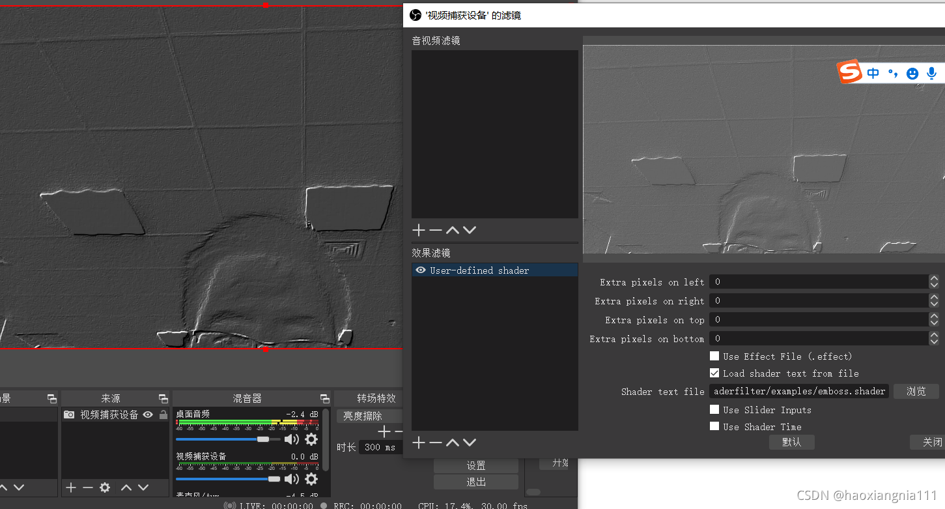Add a new audio/video filter with plus icon

click(x=419, y=230)
